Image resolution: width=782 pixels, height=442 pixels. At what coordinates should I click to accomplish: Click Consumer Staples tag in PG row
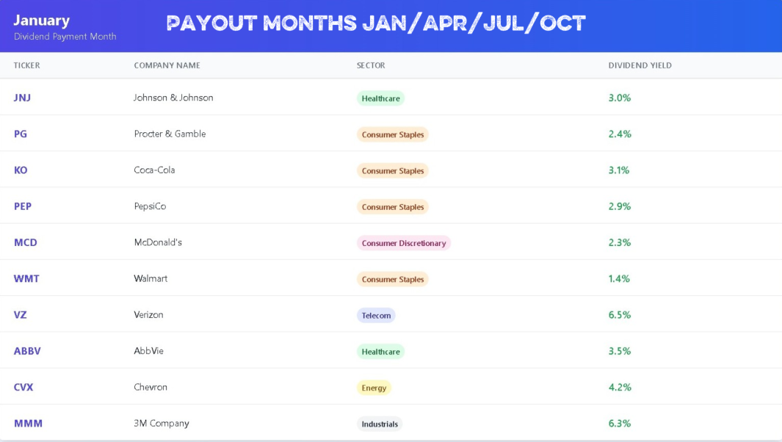[x=393, y=134]
